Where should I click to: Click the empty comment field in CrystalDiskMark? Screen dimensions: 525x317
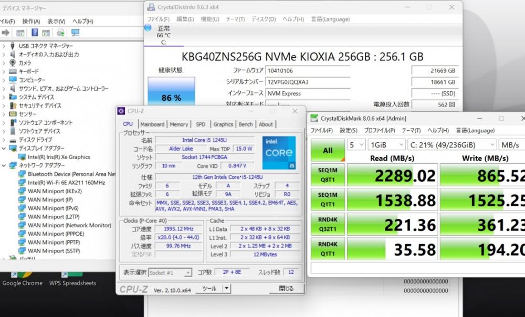pyautogui.click(x=418, y=268)
